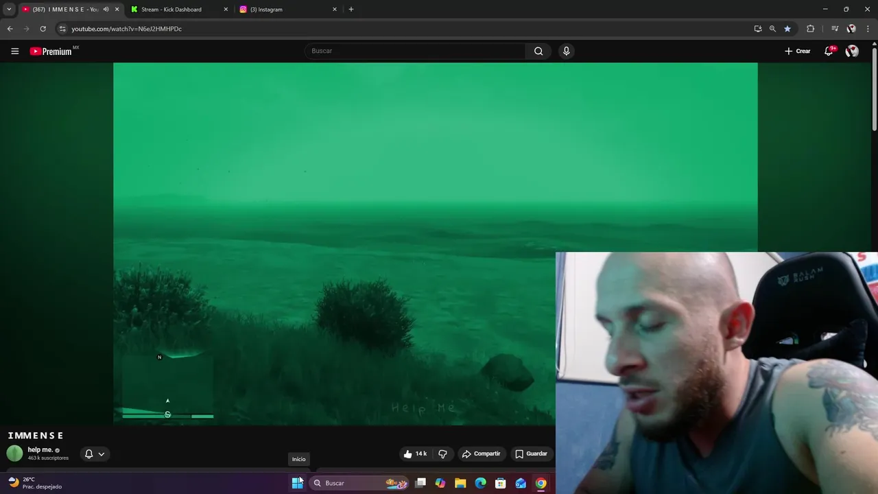Open the zoom magnifier in address bar
This screenshot has width=878, height=494.
pyautogui.click(x=772, y=29)
